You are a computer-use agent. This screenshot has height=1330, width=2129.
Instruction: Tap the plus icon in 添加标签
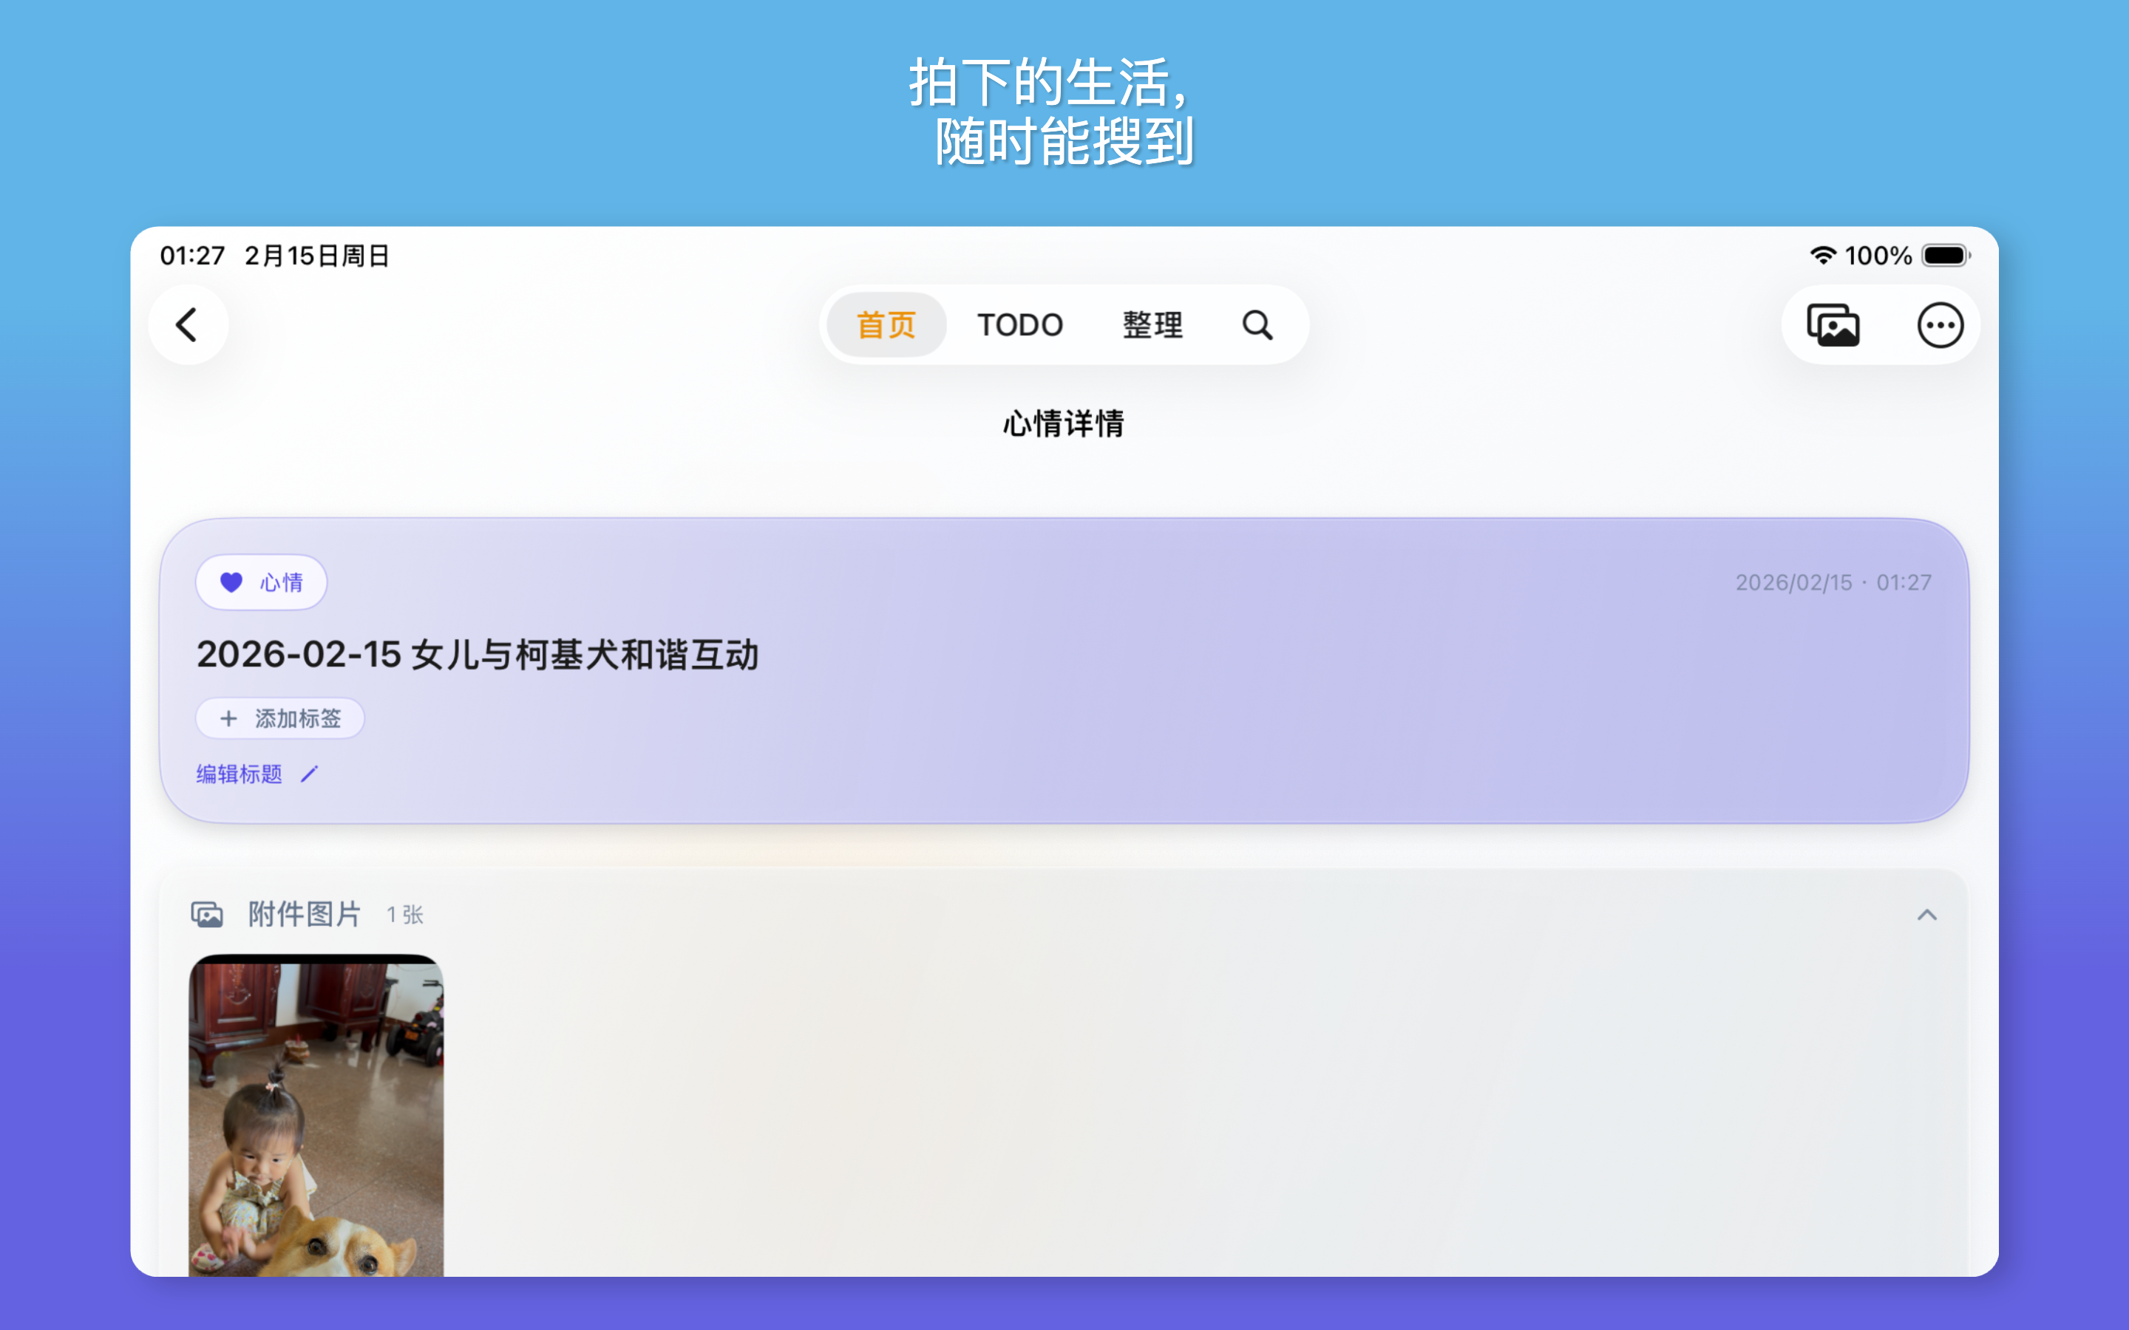pyautogui.click(x=228, y=719)
